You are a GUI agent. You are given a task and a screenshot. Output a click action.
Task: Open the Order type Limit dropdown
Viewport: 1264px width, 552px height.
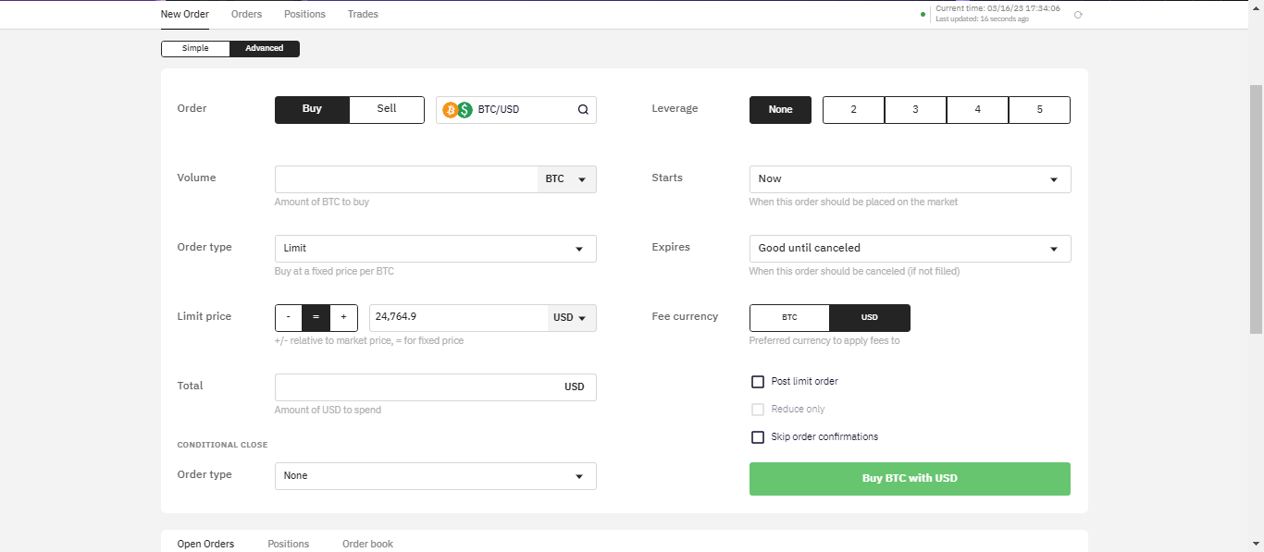(435, 249)
